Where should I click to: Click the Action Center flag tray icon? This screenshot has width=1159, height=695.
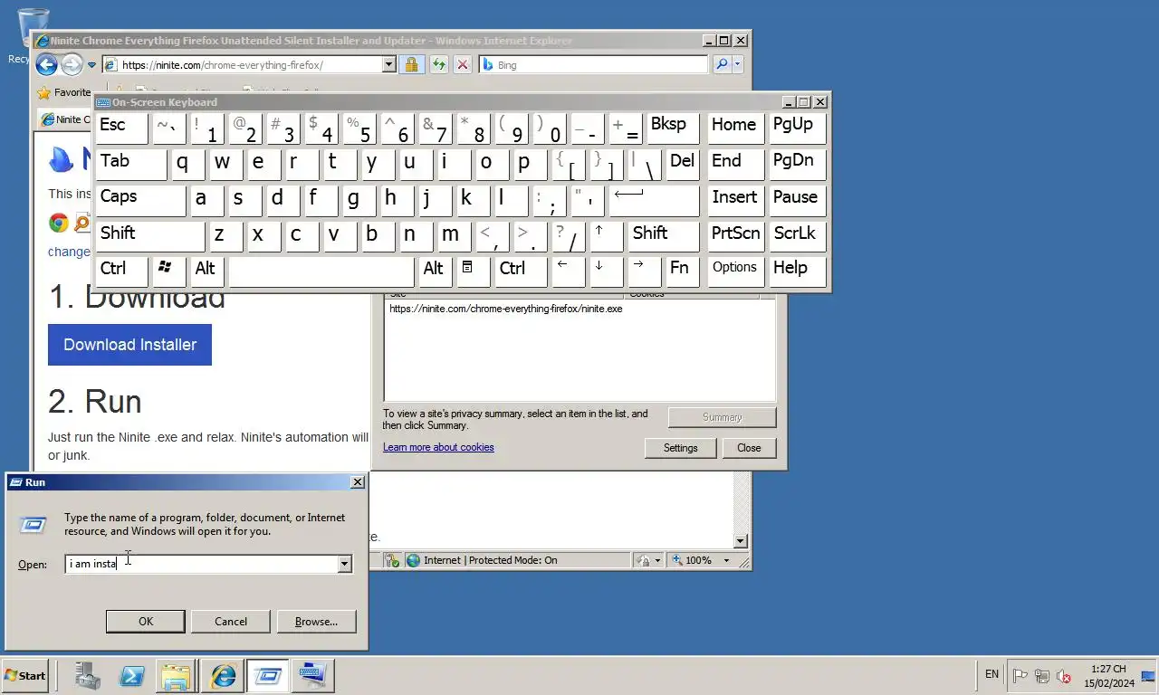(1020, 675)
